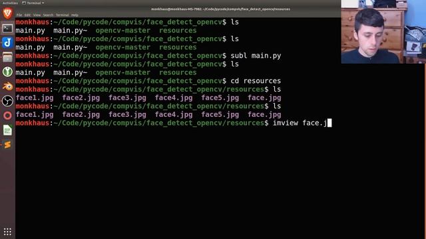Open OBS Studio from the dock

(7, 101)
